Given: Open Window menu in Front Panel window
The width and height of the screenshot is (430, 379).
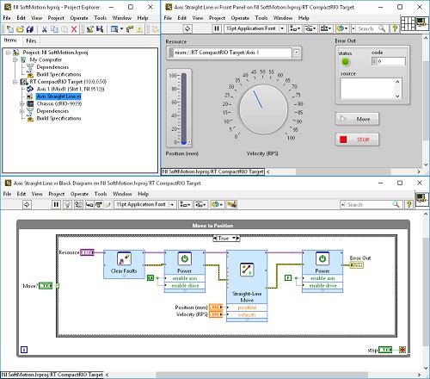Looking at the screenshot, I should click(283, 18).
